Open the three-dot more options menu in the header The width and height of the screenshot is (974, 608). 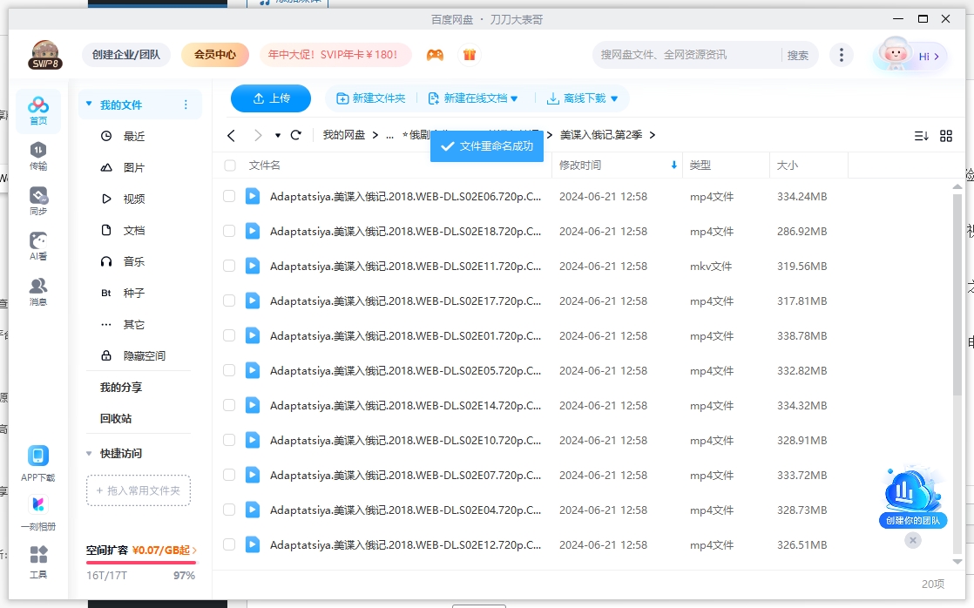(x=841, y=55)
